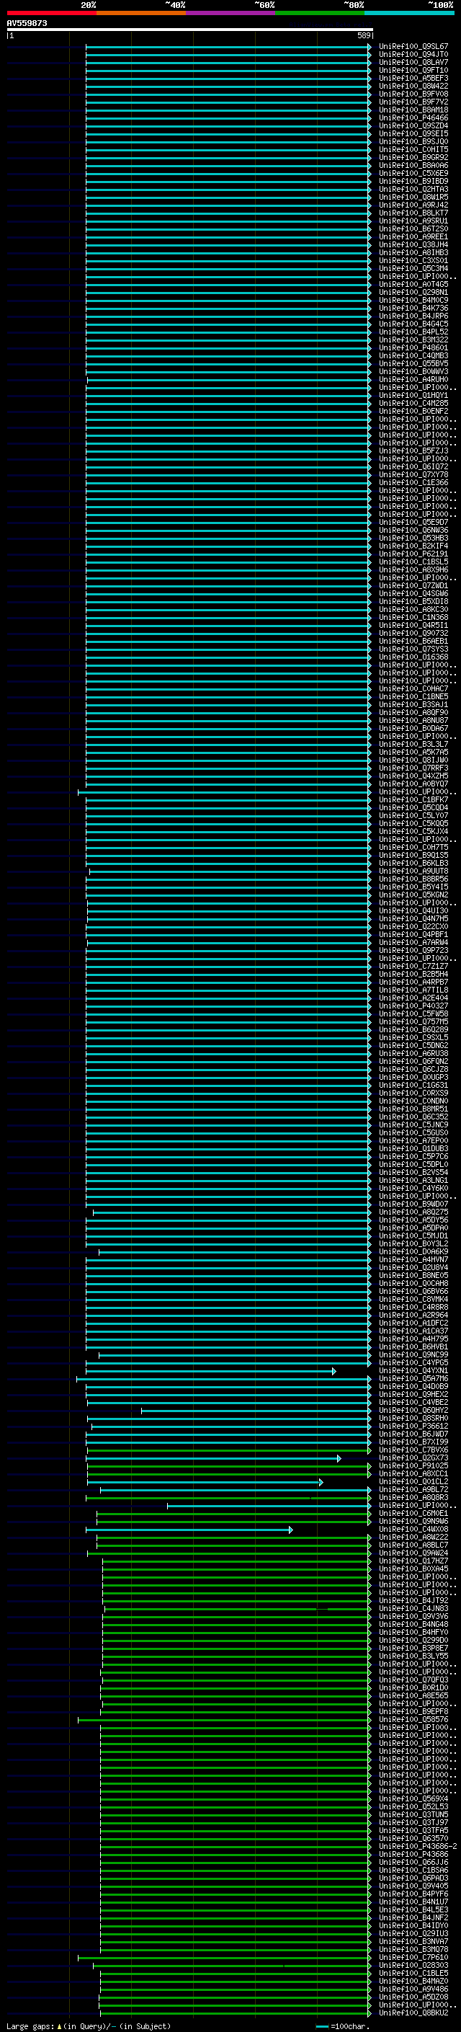Select hit UniRef100_C5KQQ5

tap(413, 823)
